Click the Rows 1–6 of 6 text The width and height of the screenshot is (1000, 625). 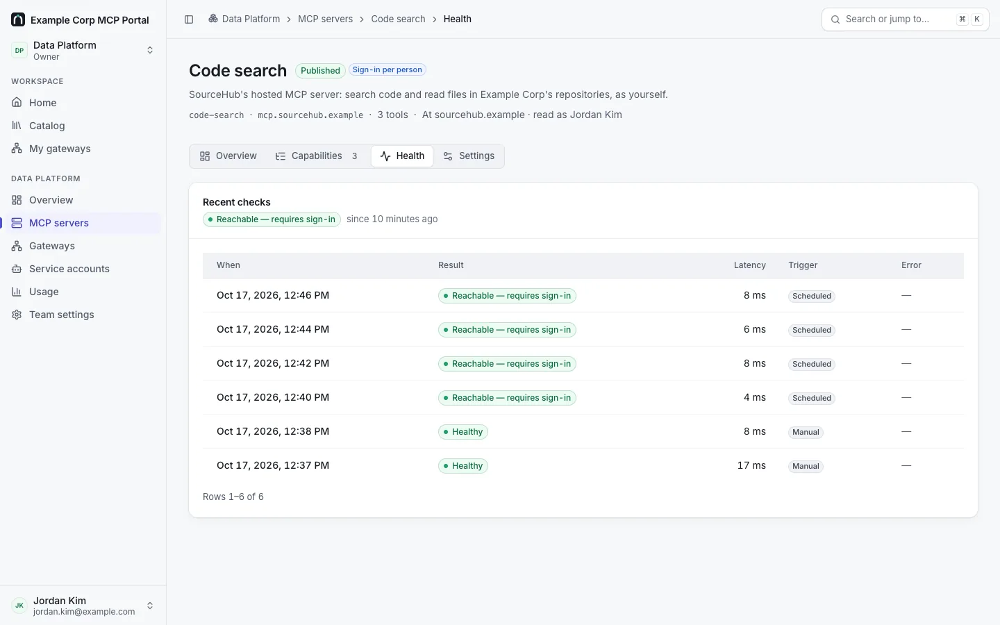coord(233,497)
